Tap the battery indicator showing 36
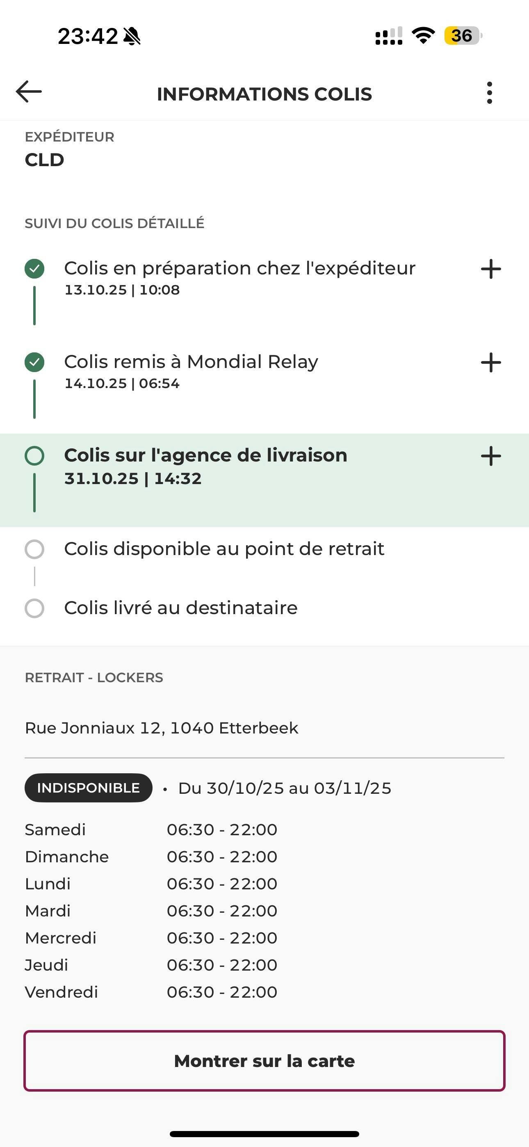Viewport: 529px width, 1147px height. coord(462,36)
